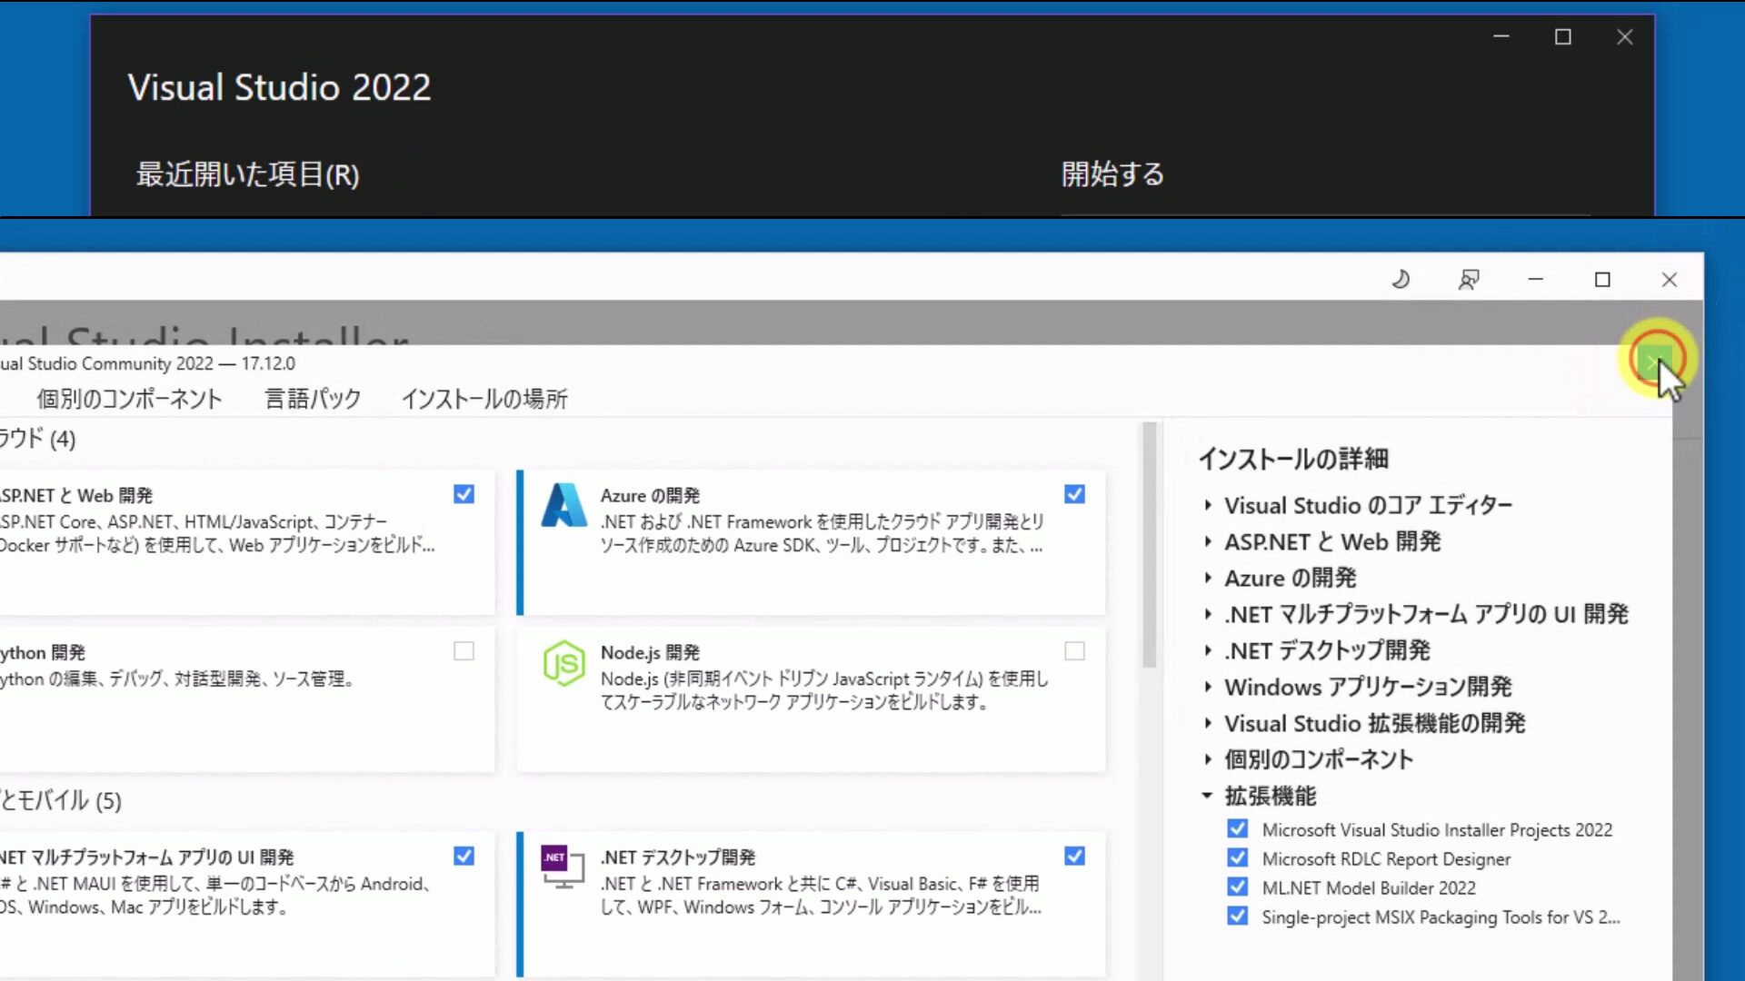The width and height of the screenshot is (1745, 981).
Task: Enable the Python 開発 workload checkbox
Action: tap(464, 651)
